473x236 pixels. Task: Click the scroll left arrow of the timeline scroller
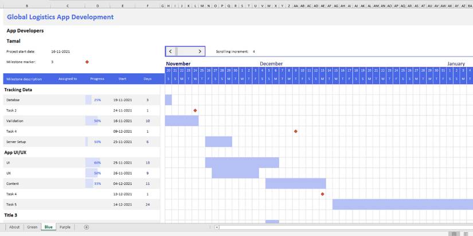[x=170, y=51]
